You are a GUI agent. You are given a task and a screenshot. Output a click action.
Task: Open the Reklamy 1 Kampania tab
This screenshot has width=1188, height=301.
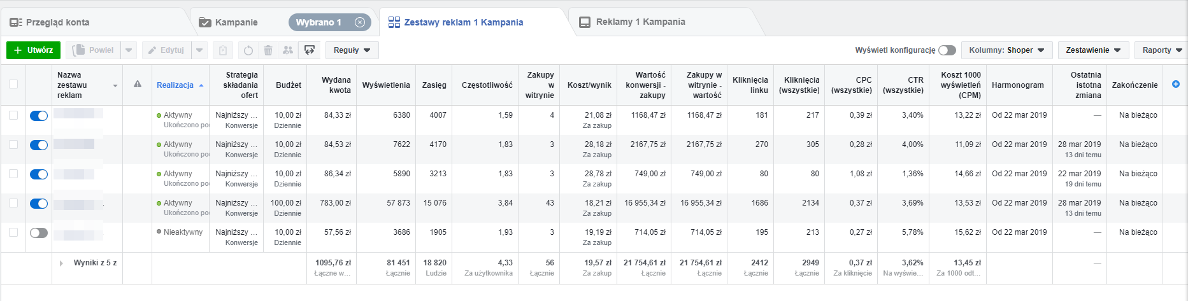point(632,22)
